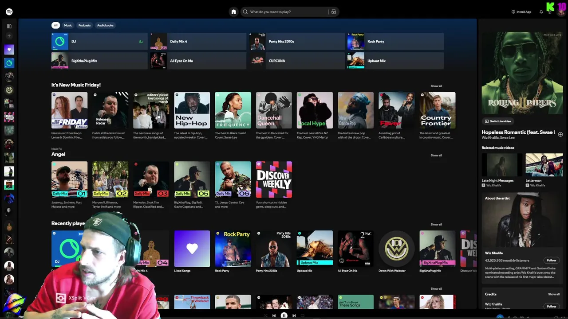
Task: Add Hopeless Romantic to Liked Songs
Action: [560, 134]
